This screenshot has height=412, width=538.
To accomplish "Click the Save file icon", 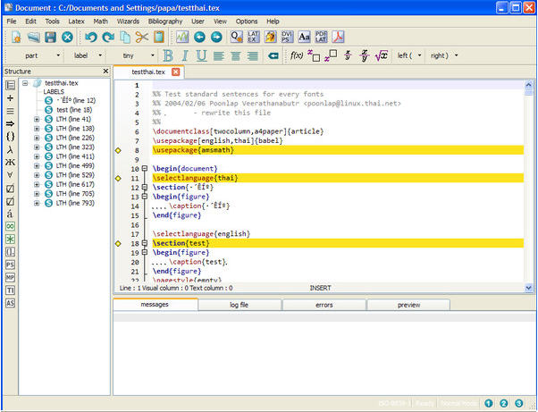I will click(x=50, y=38).
